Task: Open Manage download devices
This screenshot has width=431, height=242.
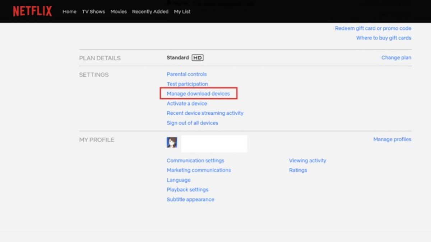Action: click(198, 94)
